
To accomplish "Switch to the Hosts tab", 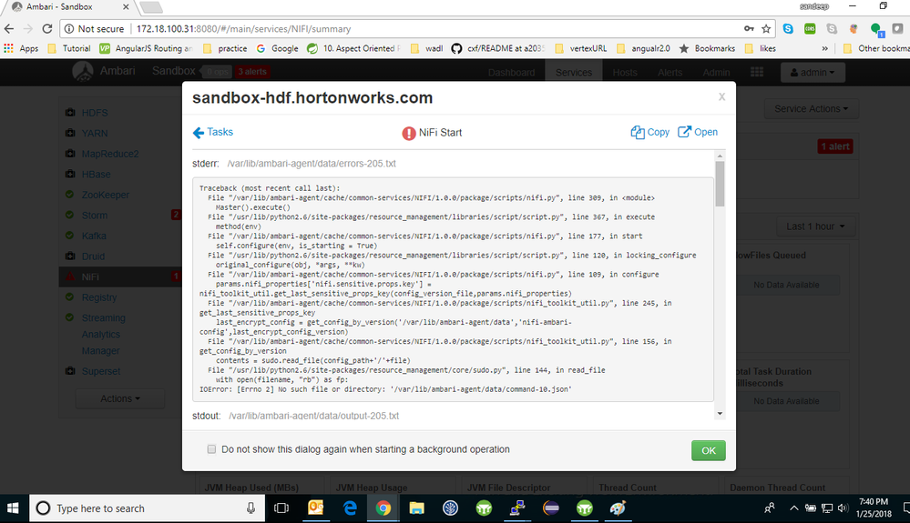I will tap(625, 73).
